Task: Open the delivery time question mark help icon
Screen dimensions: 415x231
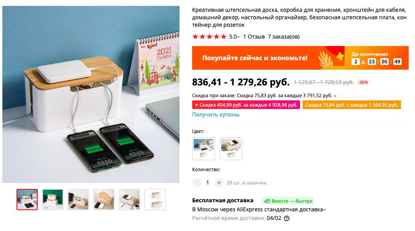Action: [x=287, y=218]
